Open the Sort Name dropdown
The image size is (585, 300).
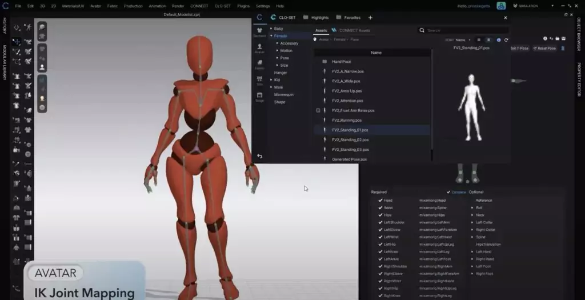tap(463, 40)
